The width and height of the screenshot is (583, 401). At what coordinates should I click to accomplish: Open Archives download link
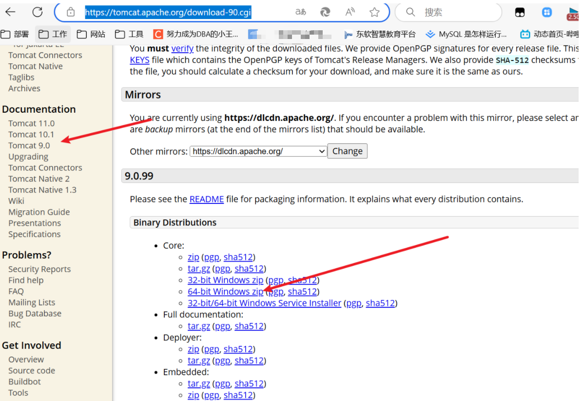click(x=24, y=88)
